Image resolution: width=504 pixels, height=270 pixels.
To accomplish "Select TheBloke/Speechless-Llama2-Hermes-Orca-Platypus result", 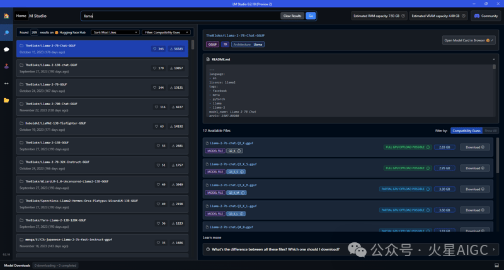I will tap(102, 204).
